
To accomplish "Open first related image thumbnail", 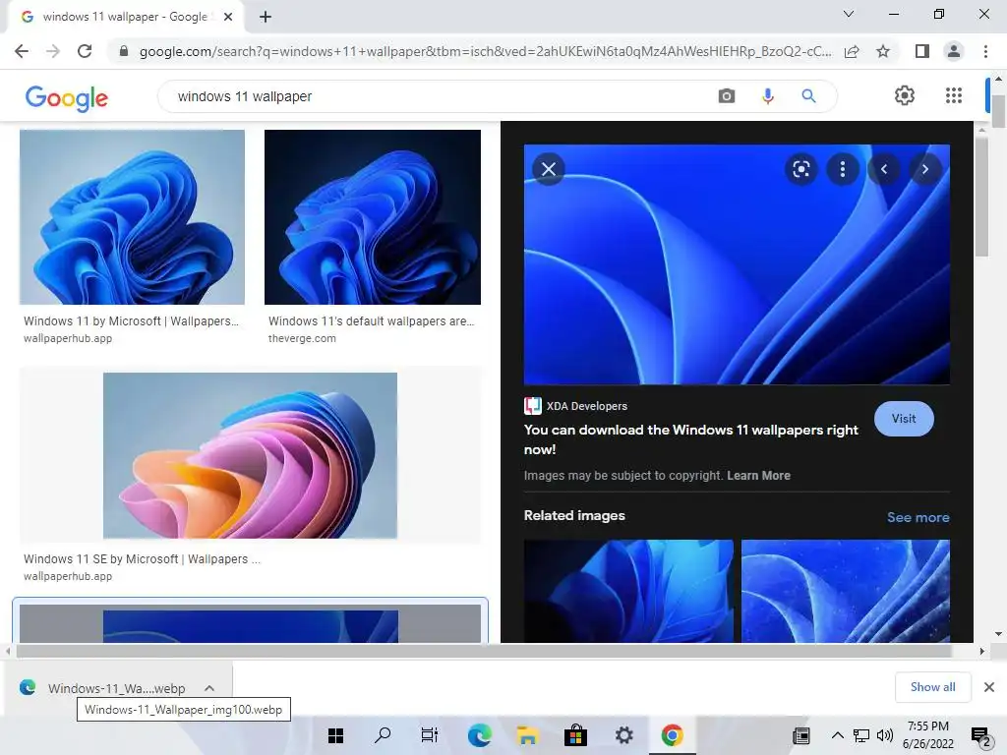I will click(x=628, y=591).
